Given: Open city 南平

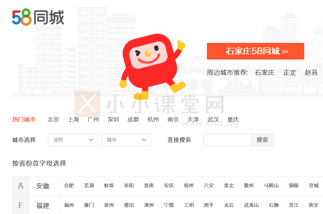Looking at the screenshot, I should (209, 205).
